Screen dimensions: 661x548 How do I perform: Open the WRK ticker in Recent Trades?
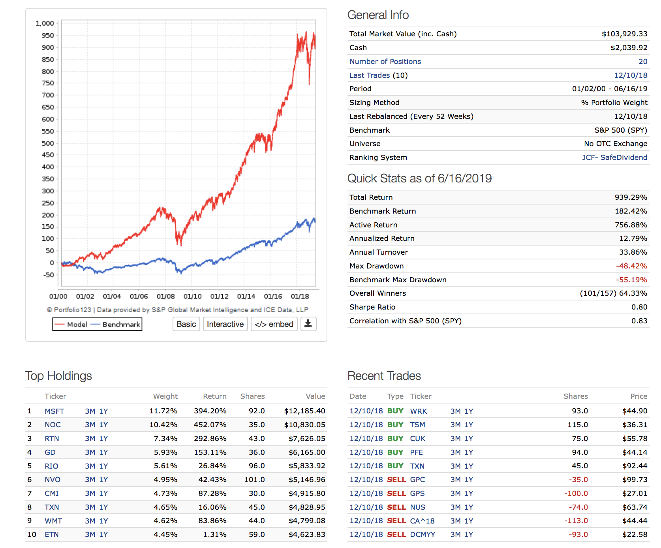418,411
